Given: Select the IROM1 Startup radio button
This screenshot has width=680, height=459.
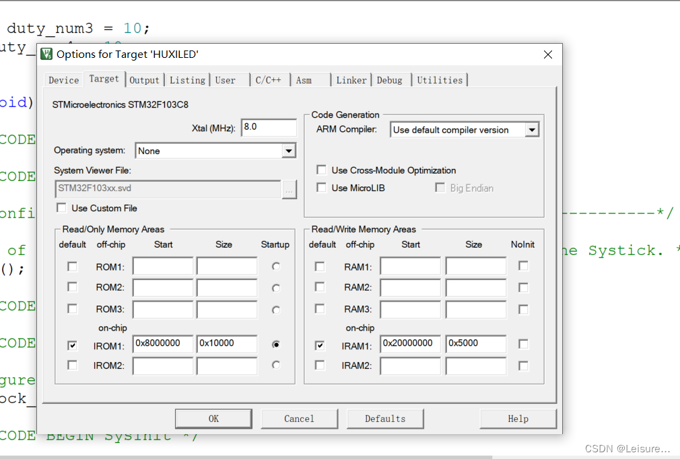Looking at the screenshot, I should point(276,345).
